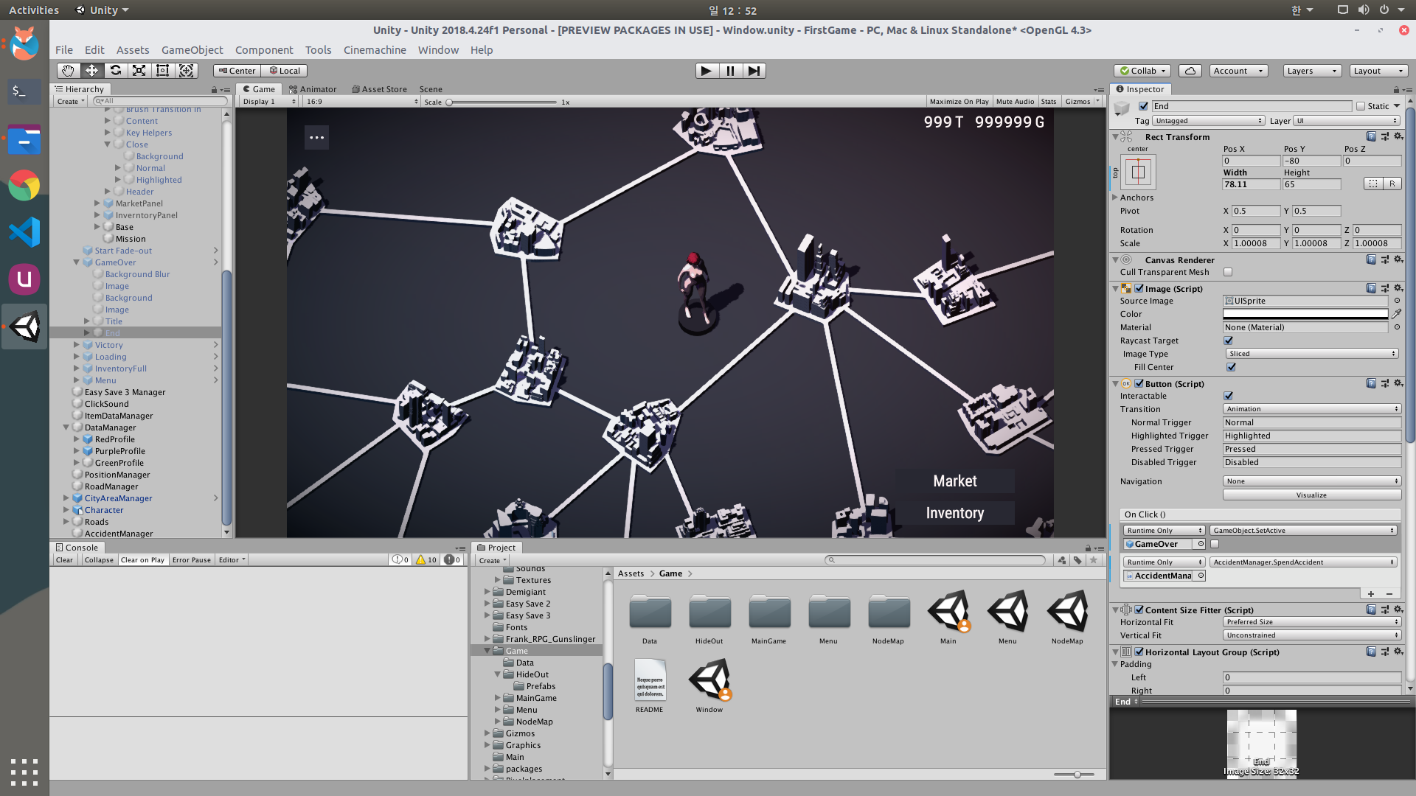
Task: Select the Move tool in toolbar
Action: tap(91, 71)
